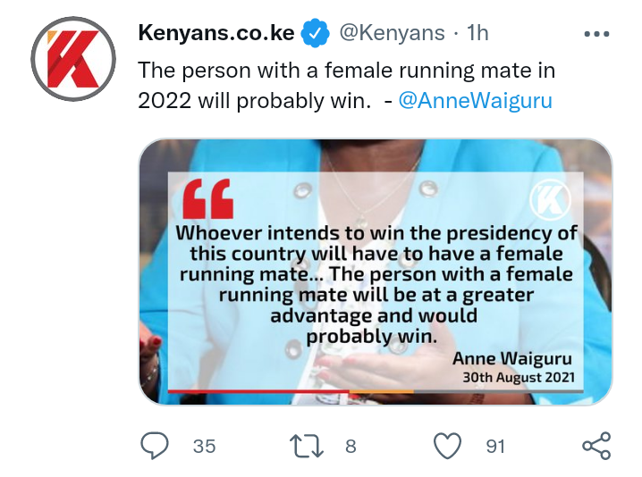View the 91 likes count

[x=495, y=446]
